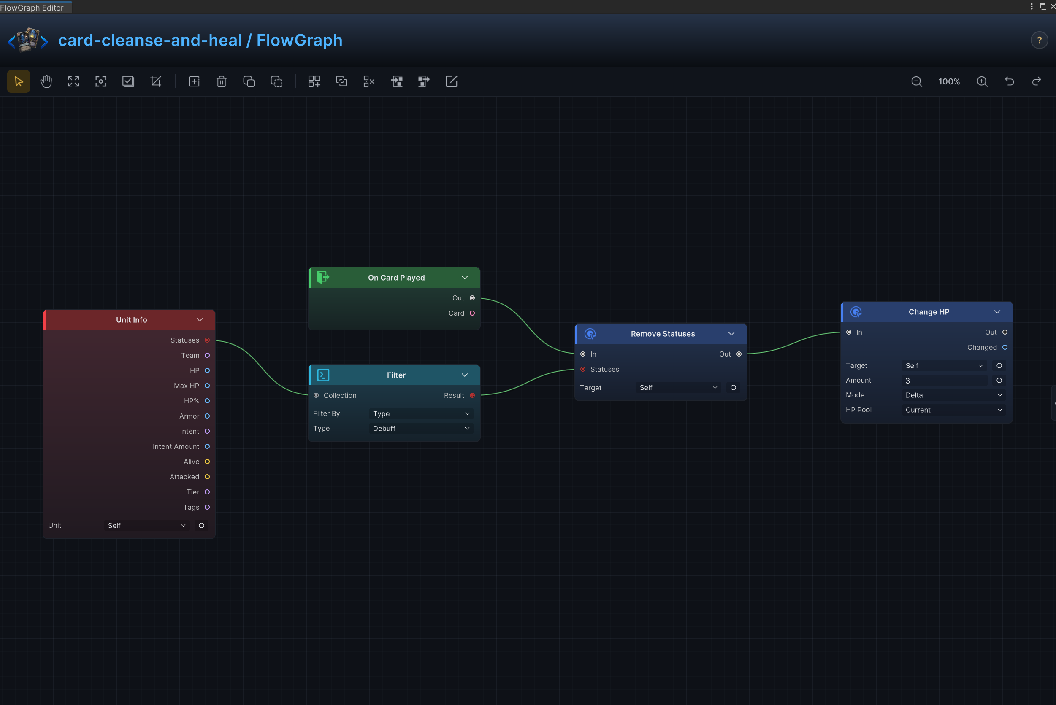This screenshot has height=705, width=1056.
Task: Click the align nodes import icon
Action: point(397,81)
